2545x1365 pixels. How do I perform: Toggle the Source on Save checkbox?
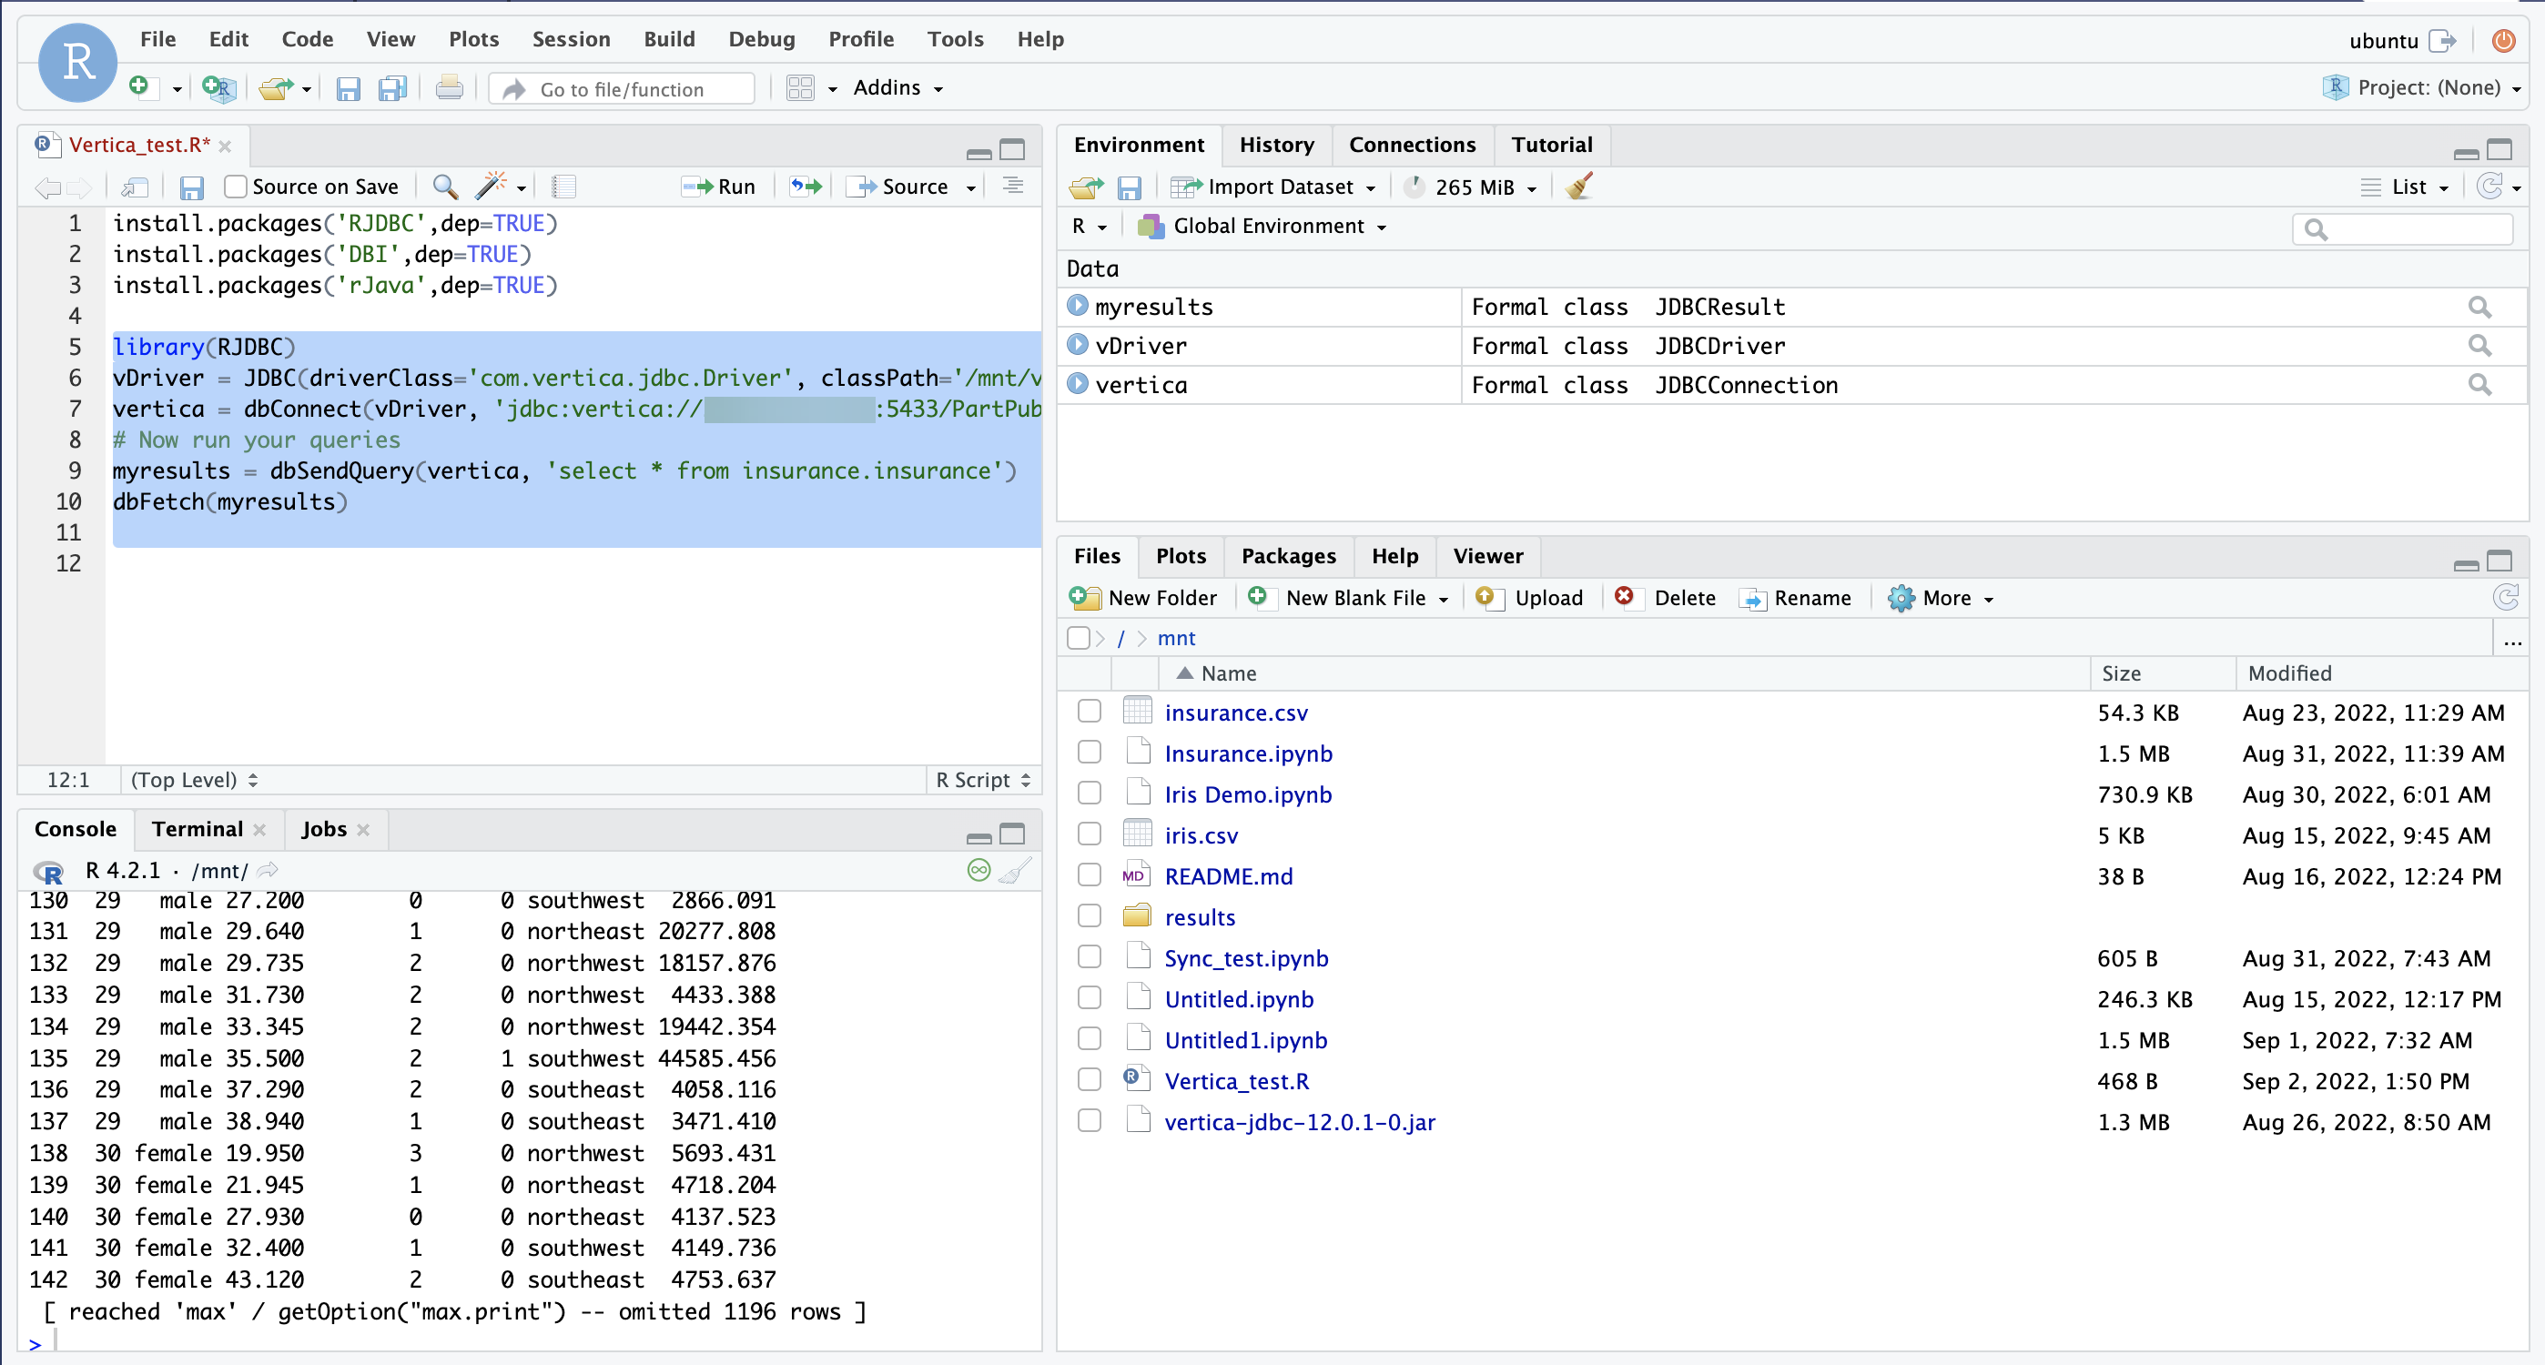[x=235, y=187]
